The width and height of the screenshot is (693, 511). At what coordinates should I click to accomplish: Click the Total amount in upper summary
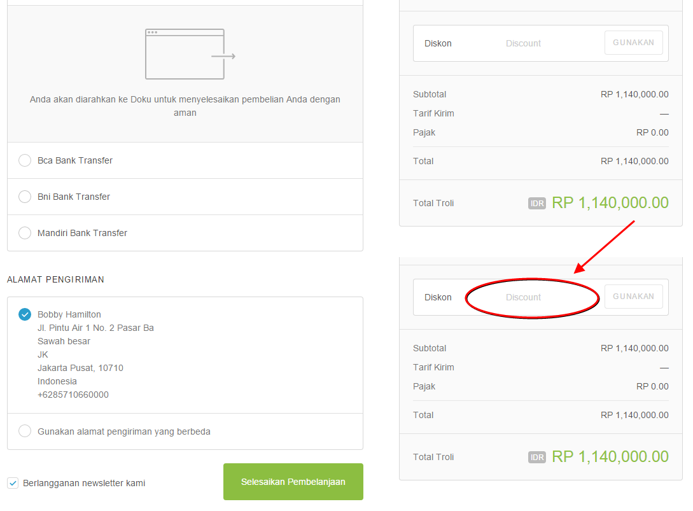[x=634, y=162]
